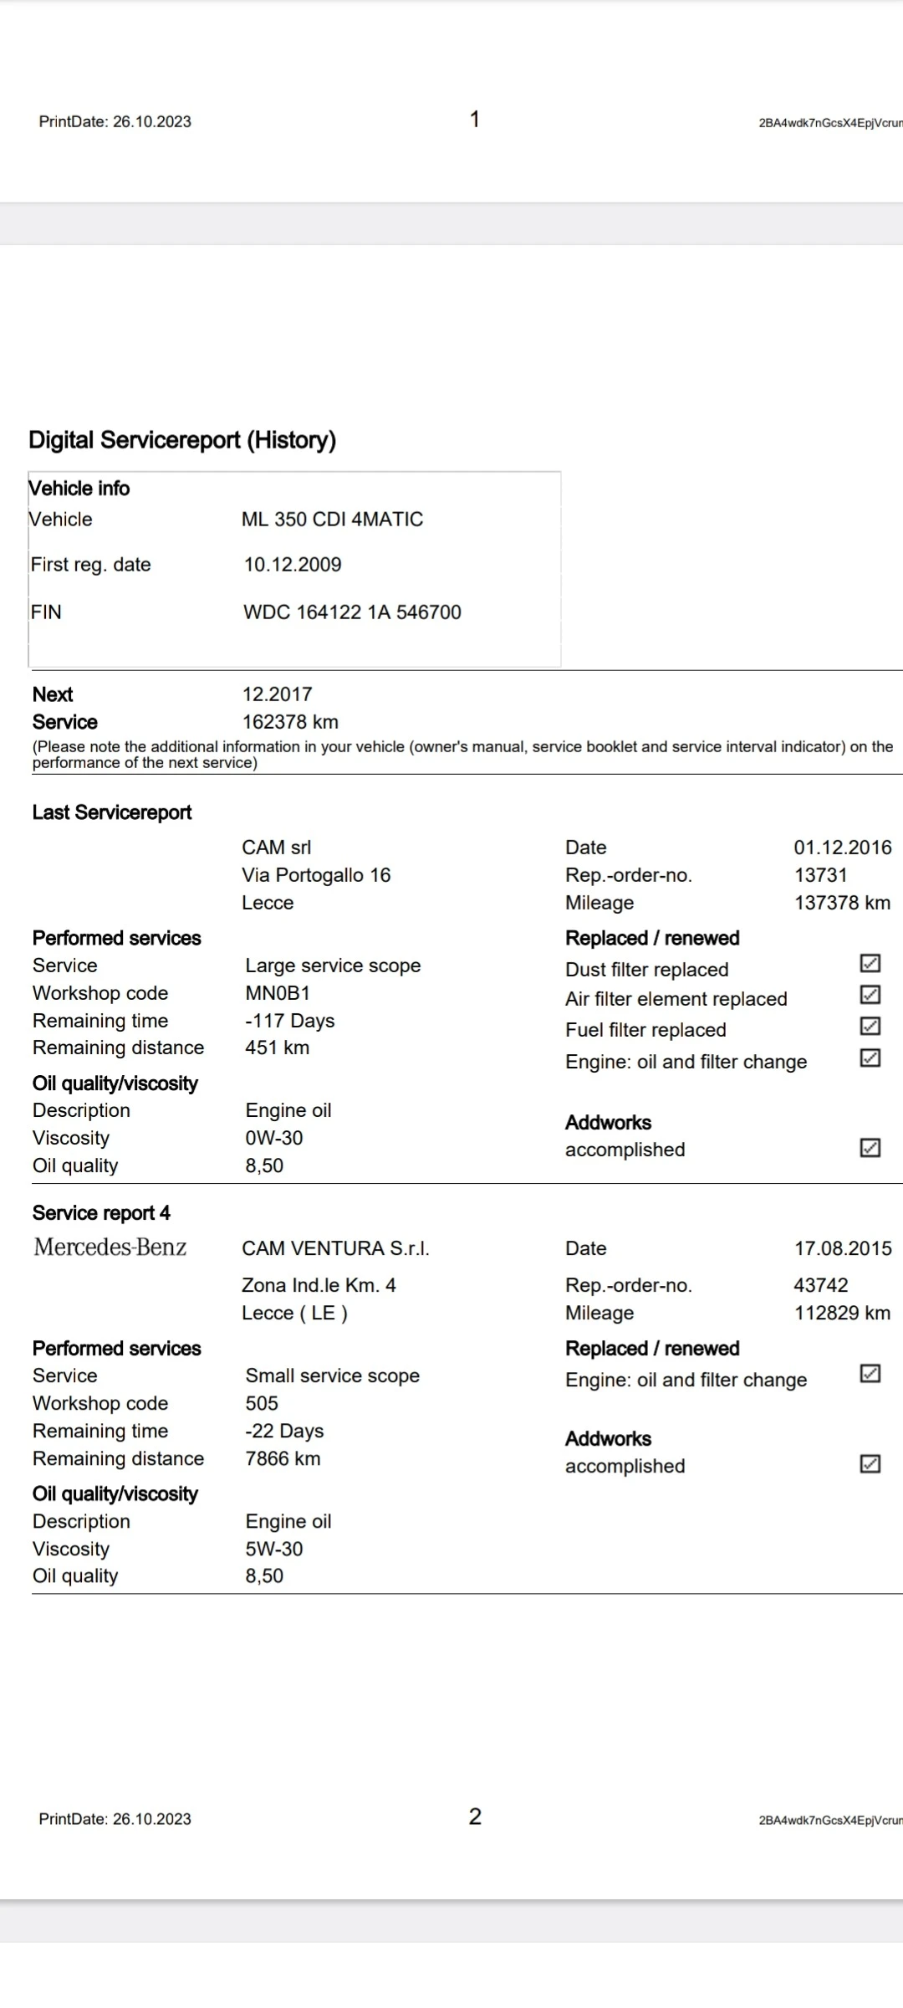Toggle Addworks accomplished checkbox in Last Servicereport

pos(870,1147)
